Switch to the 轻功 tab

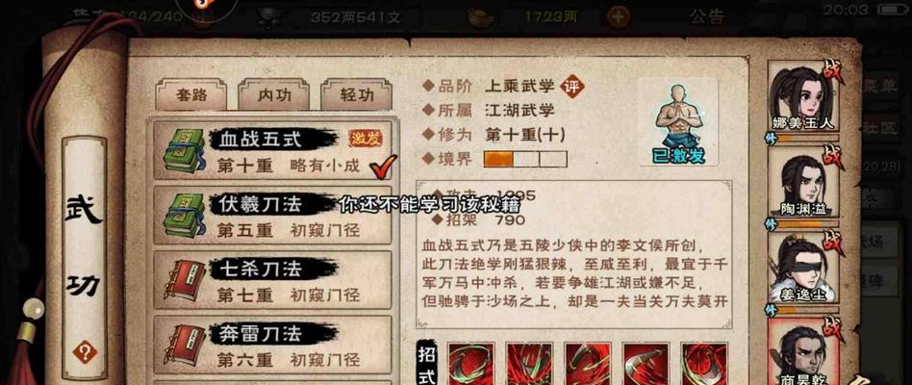[356, 96]
